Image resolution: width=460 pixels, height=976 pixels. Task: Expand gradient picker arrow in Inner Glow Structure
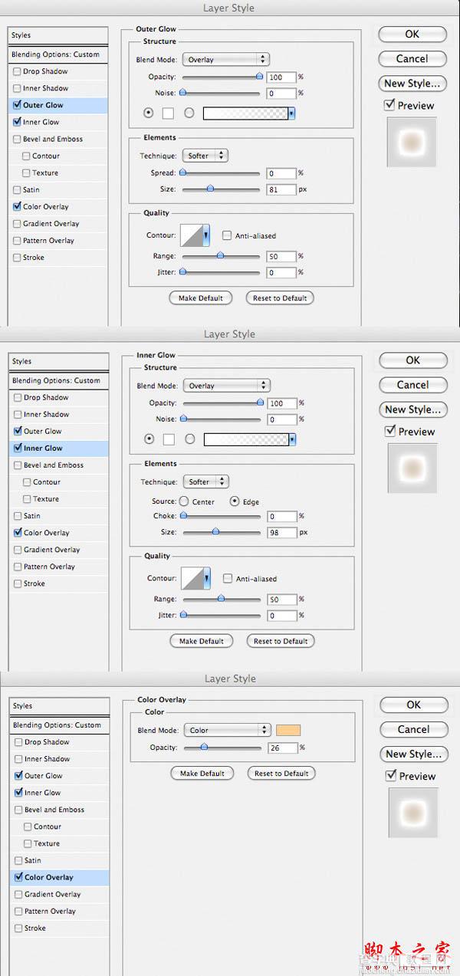pos(292,439)
